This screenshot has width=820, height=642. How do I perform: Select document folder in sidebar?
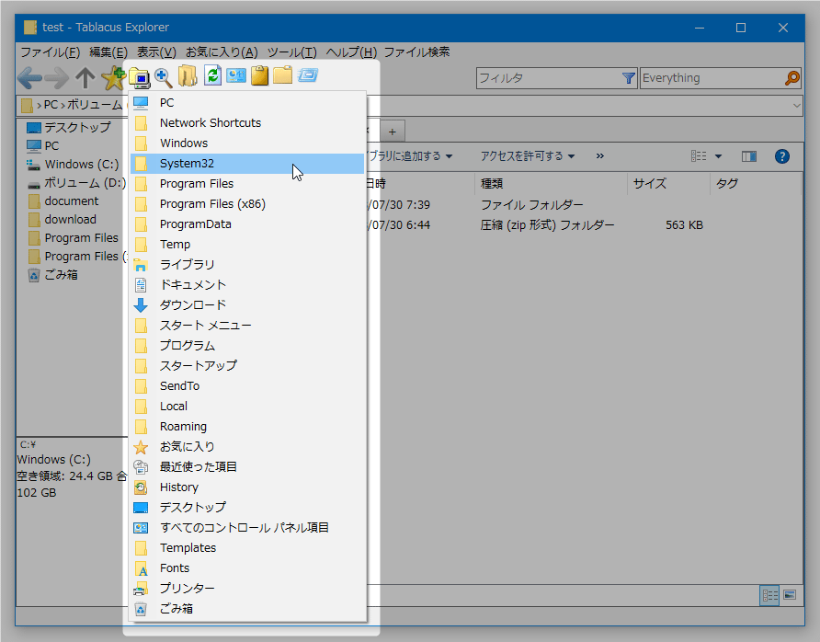[63, 201]
